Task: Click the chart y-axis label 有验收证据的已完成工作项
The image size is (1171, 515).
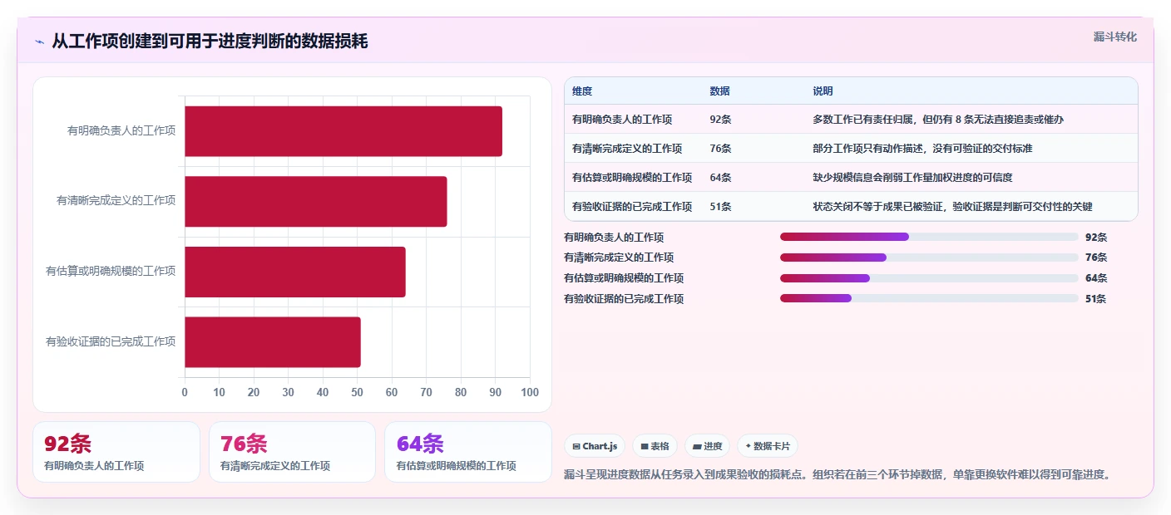Action: point(111,341)
